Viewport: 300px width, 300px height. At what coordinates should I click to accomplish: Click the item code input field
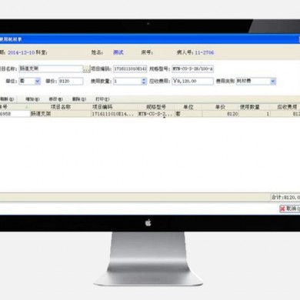[130, 68]
